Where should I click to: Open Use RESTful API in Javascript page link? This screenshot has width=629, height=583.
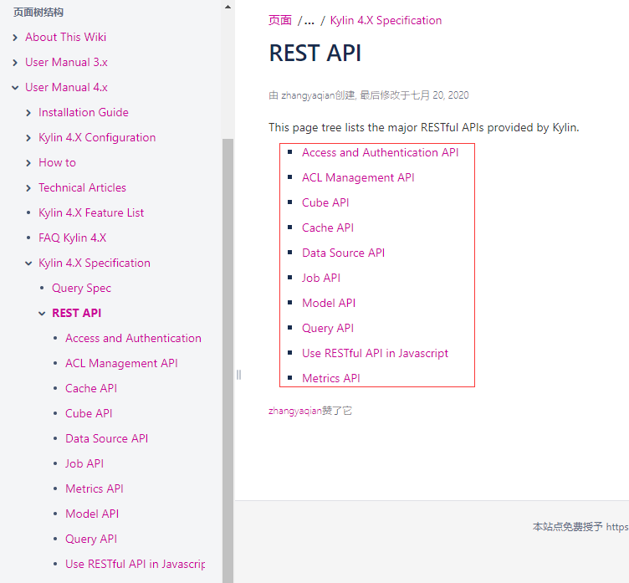tap(375, 353)
